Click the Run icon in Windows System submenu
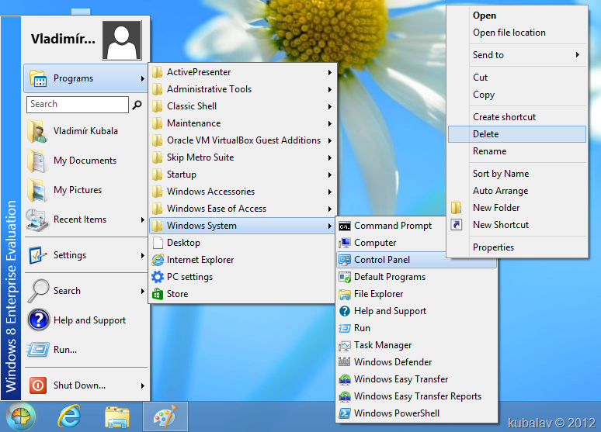 (345, 328)
